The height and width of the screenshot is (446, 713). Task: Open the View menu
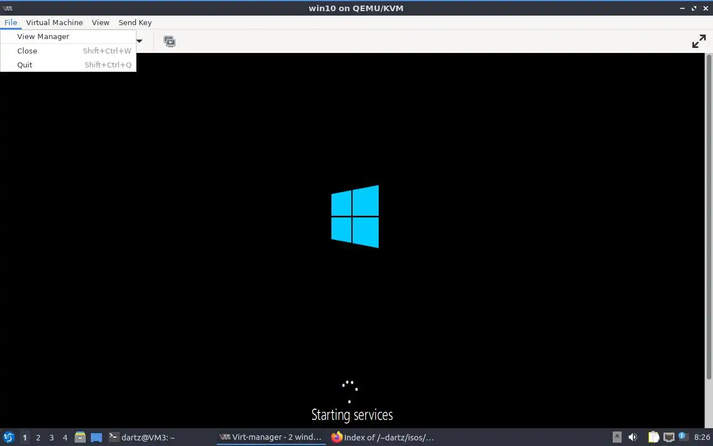(100, 22)
